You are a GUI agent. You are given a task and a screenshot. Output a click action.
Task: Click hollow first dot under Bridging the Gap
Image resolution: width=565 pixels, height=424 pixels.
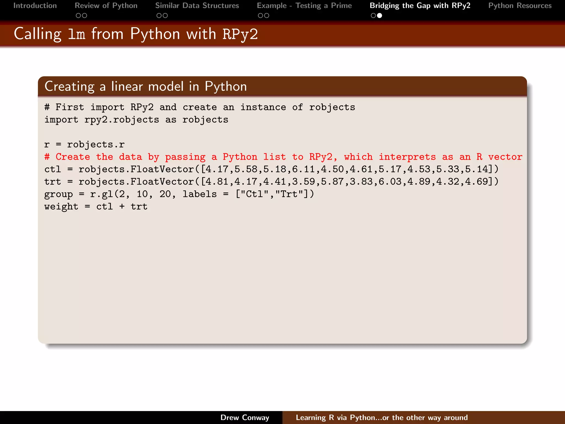(x=373, y=16)
